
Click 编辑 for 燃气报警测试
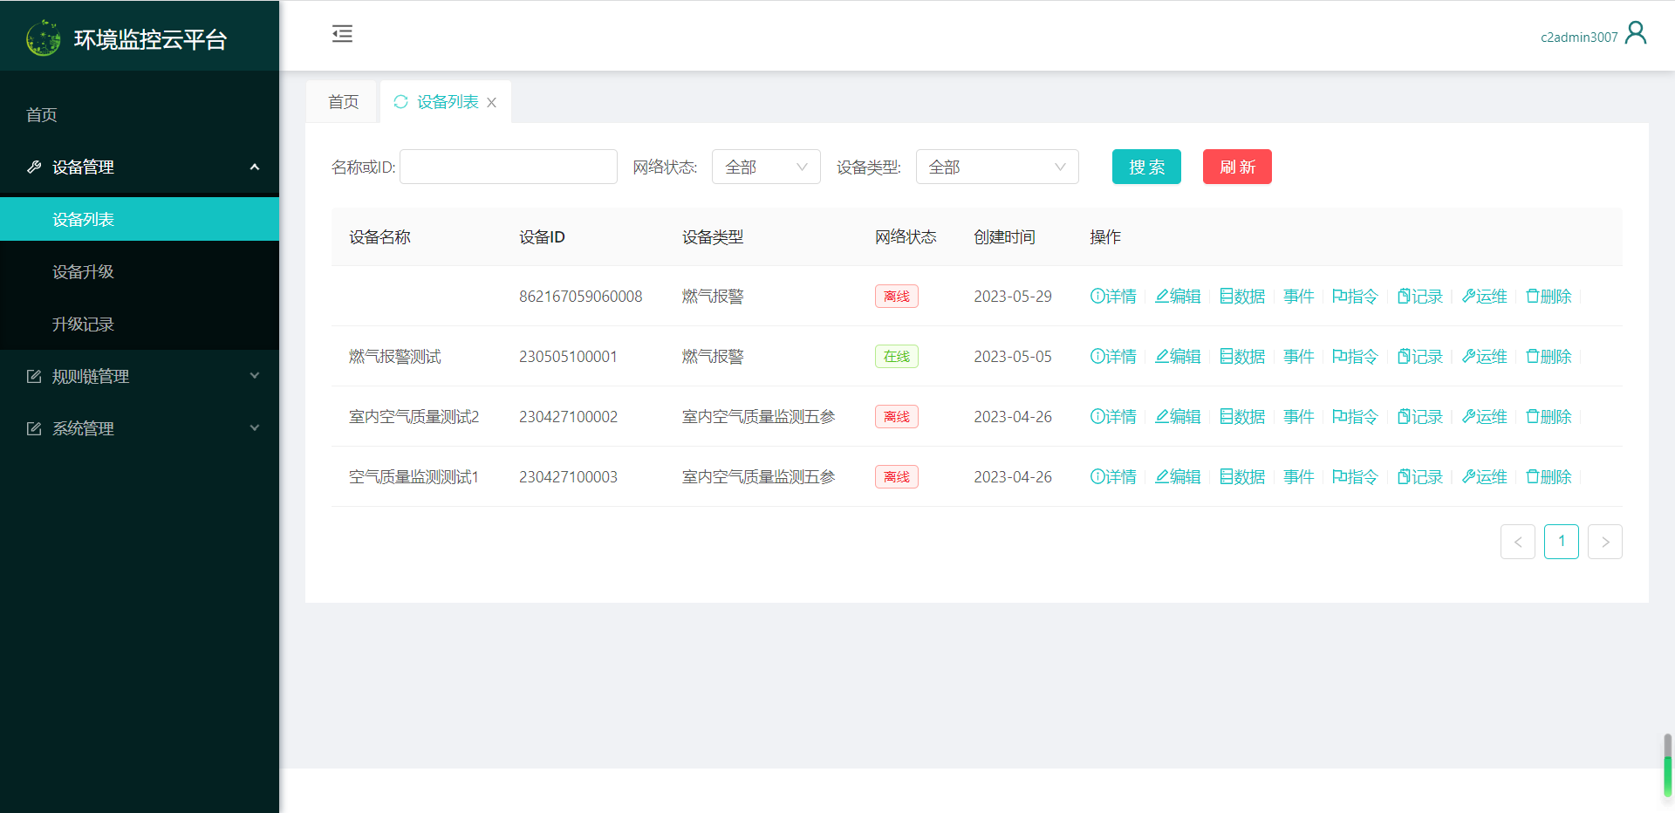[1178, 357]
